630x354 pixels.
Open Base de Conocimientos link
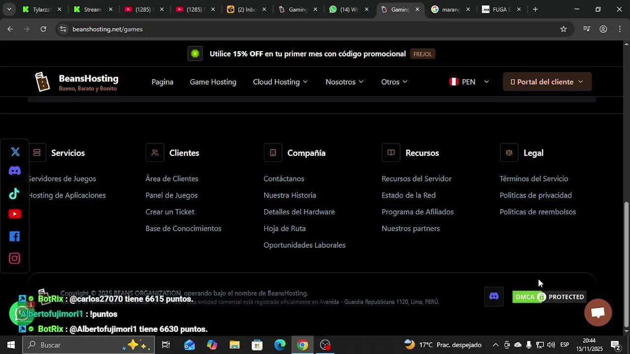coord(183,229)
